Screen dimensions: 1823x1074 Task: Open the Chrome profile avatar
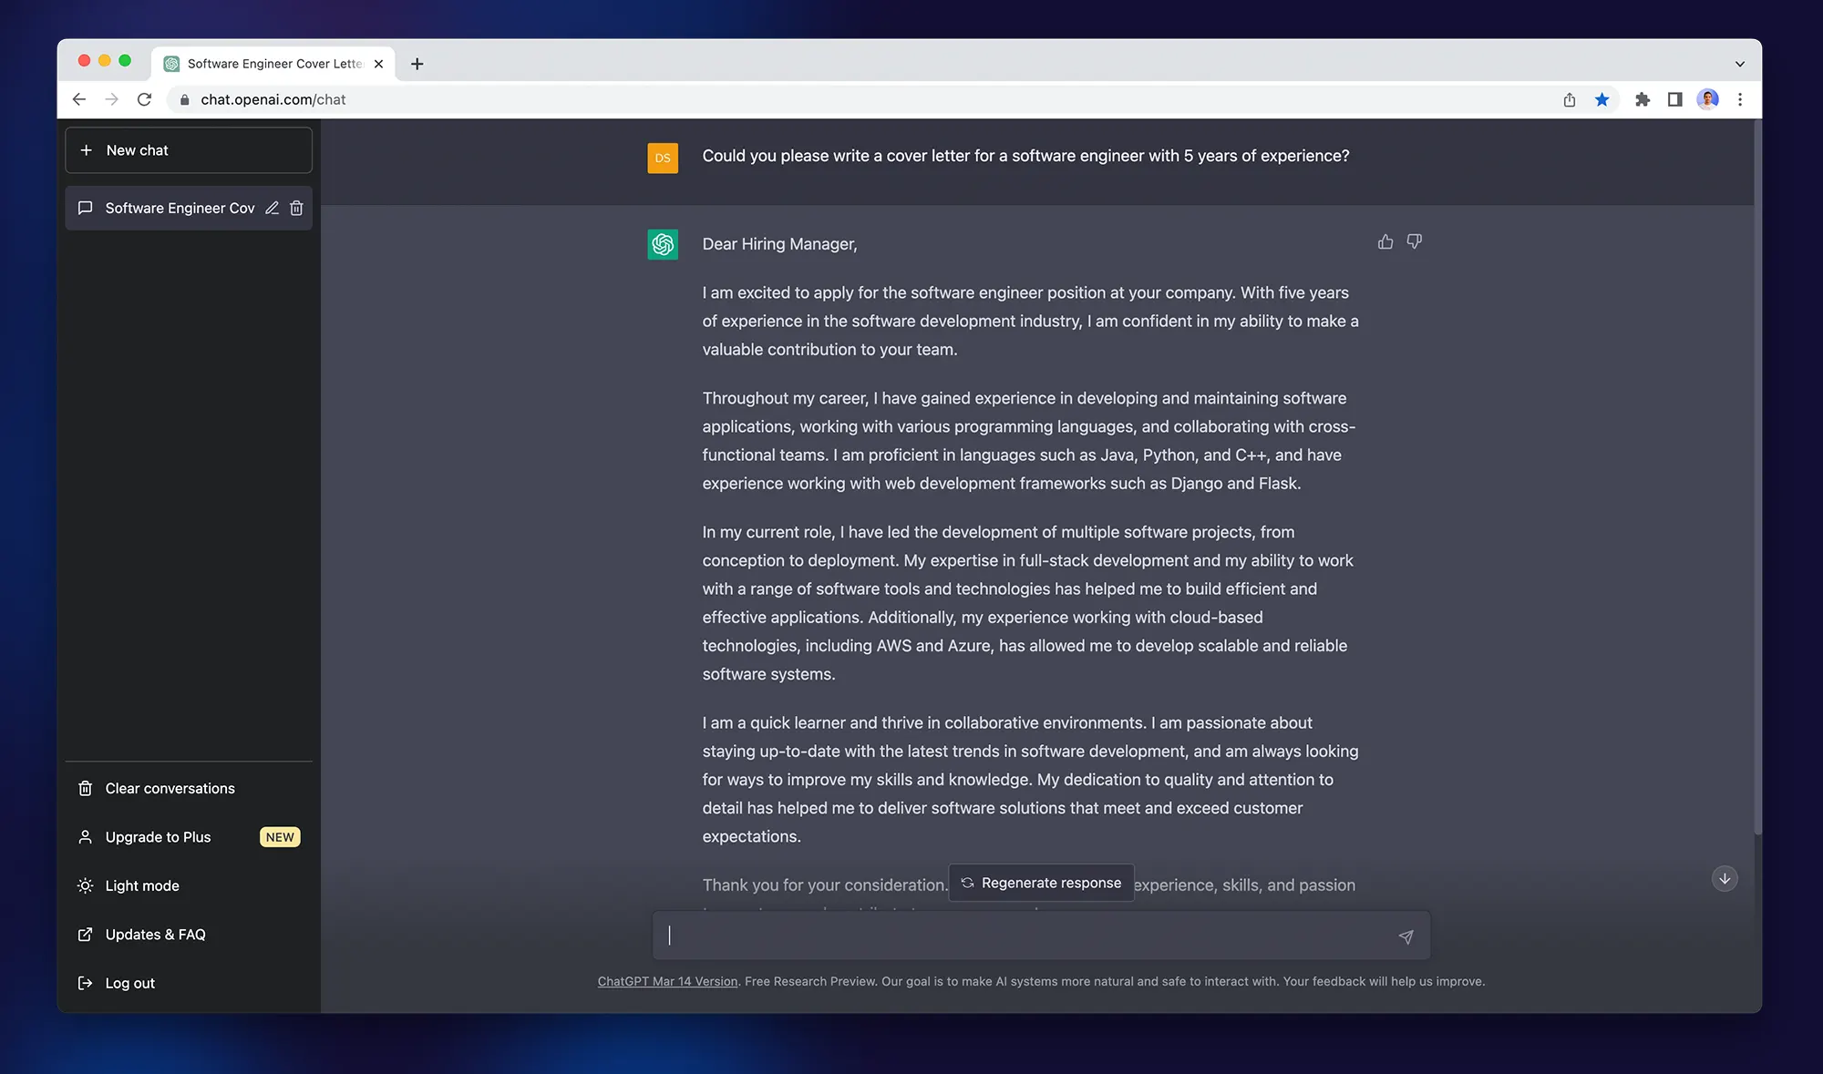(1707, 99)
